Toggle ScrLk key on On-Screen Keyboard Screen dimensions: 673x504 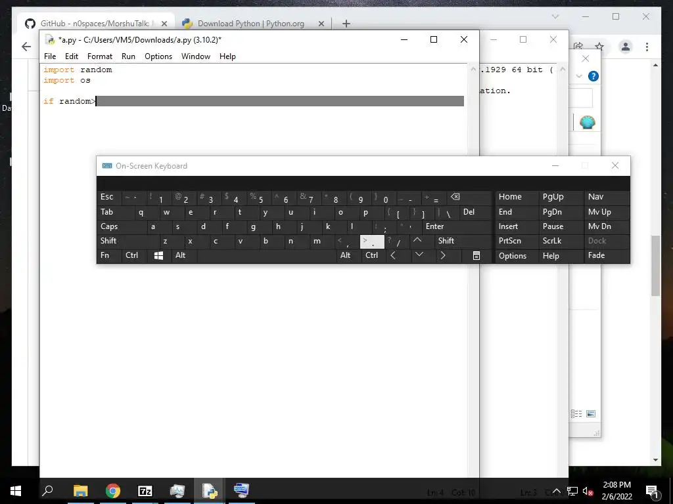coord(561,241)
